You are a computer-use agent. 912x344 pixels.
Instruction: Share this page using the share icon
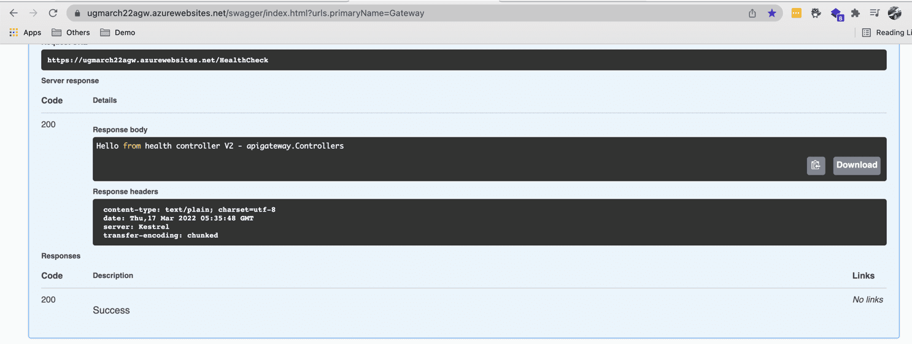[752, 13]
